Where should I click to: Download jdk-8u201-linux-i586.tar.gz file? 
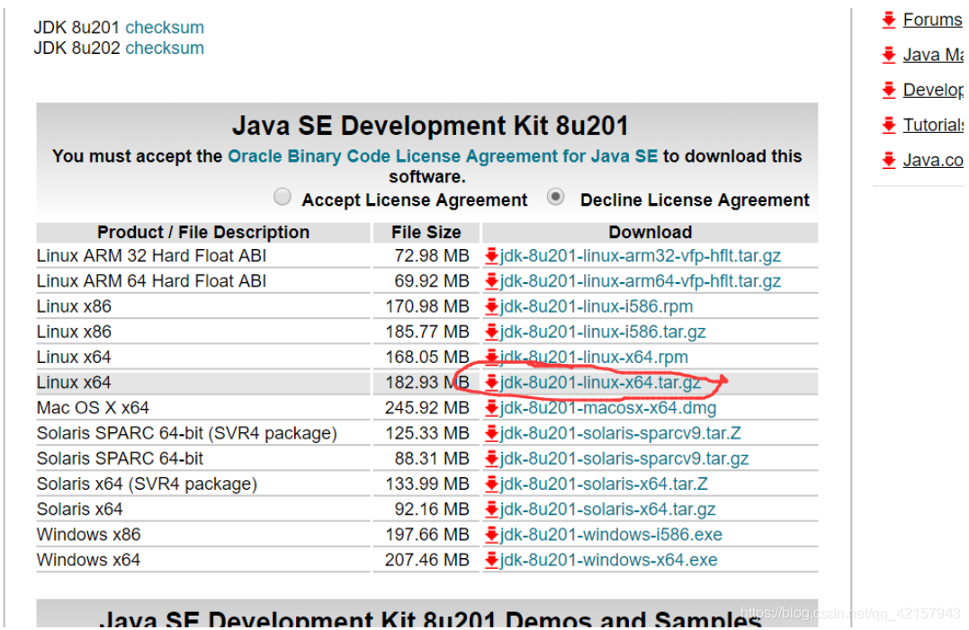point(603,332)
